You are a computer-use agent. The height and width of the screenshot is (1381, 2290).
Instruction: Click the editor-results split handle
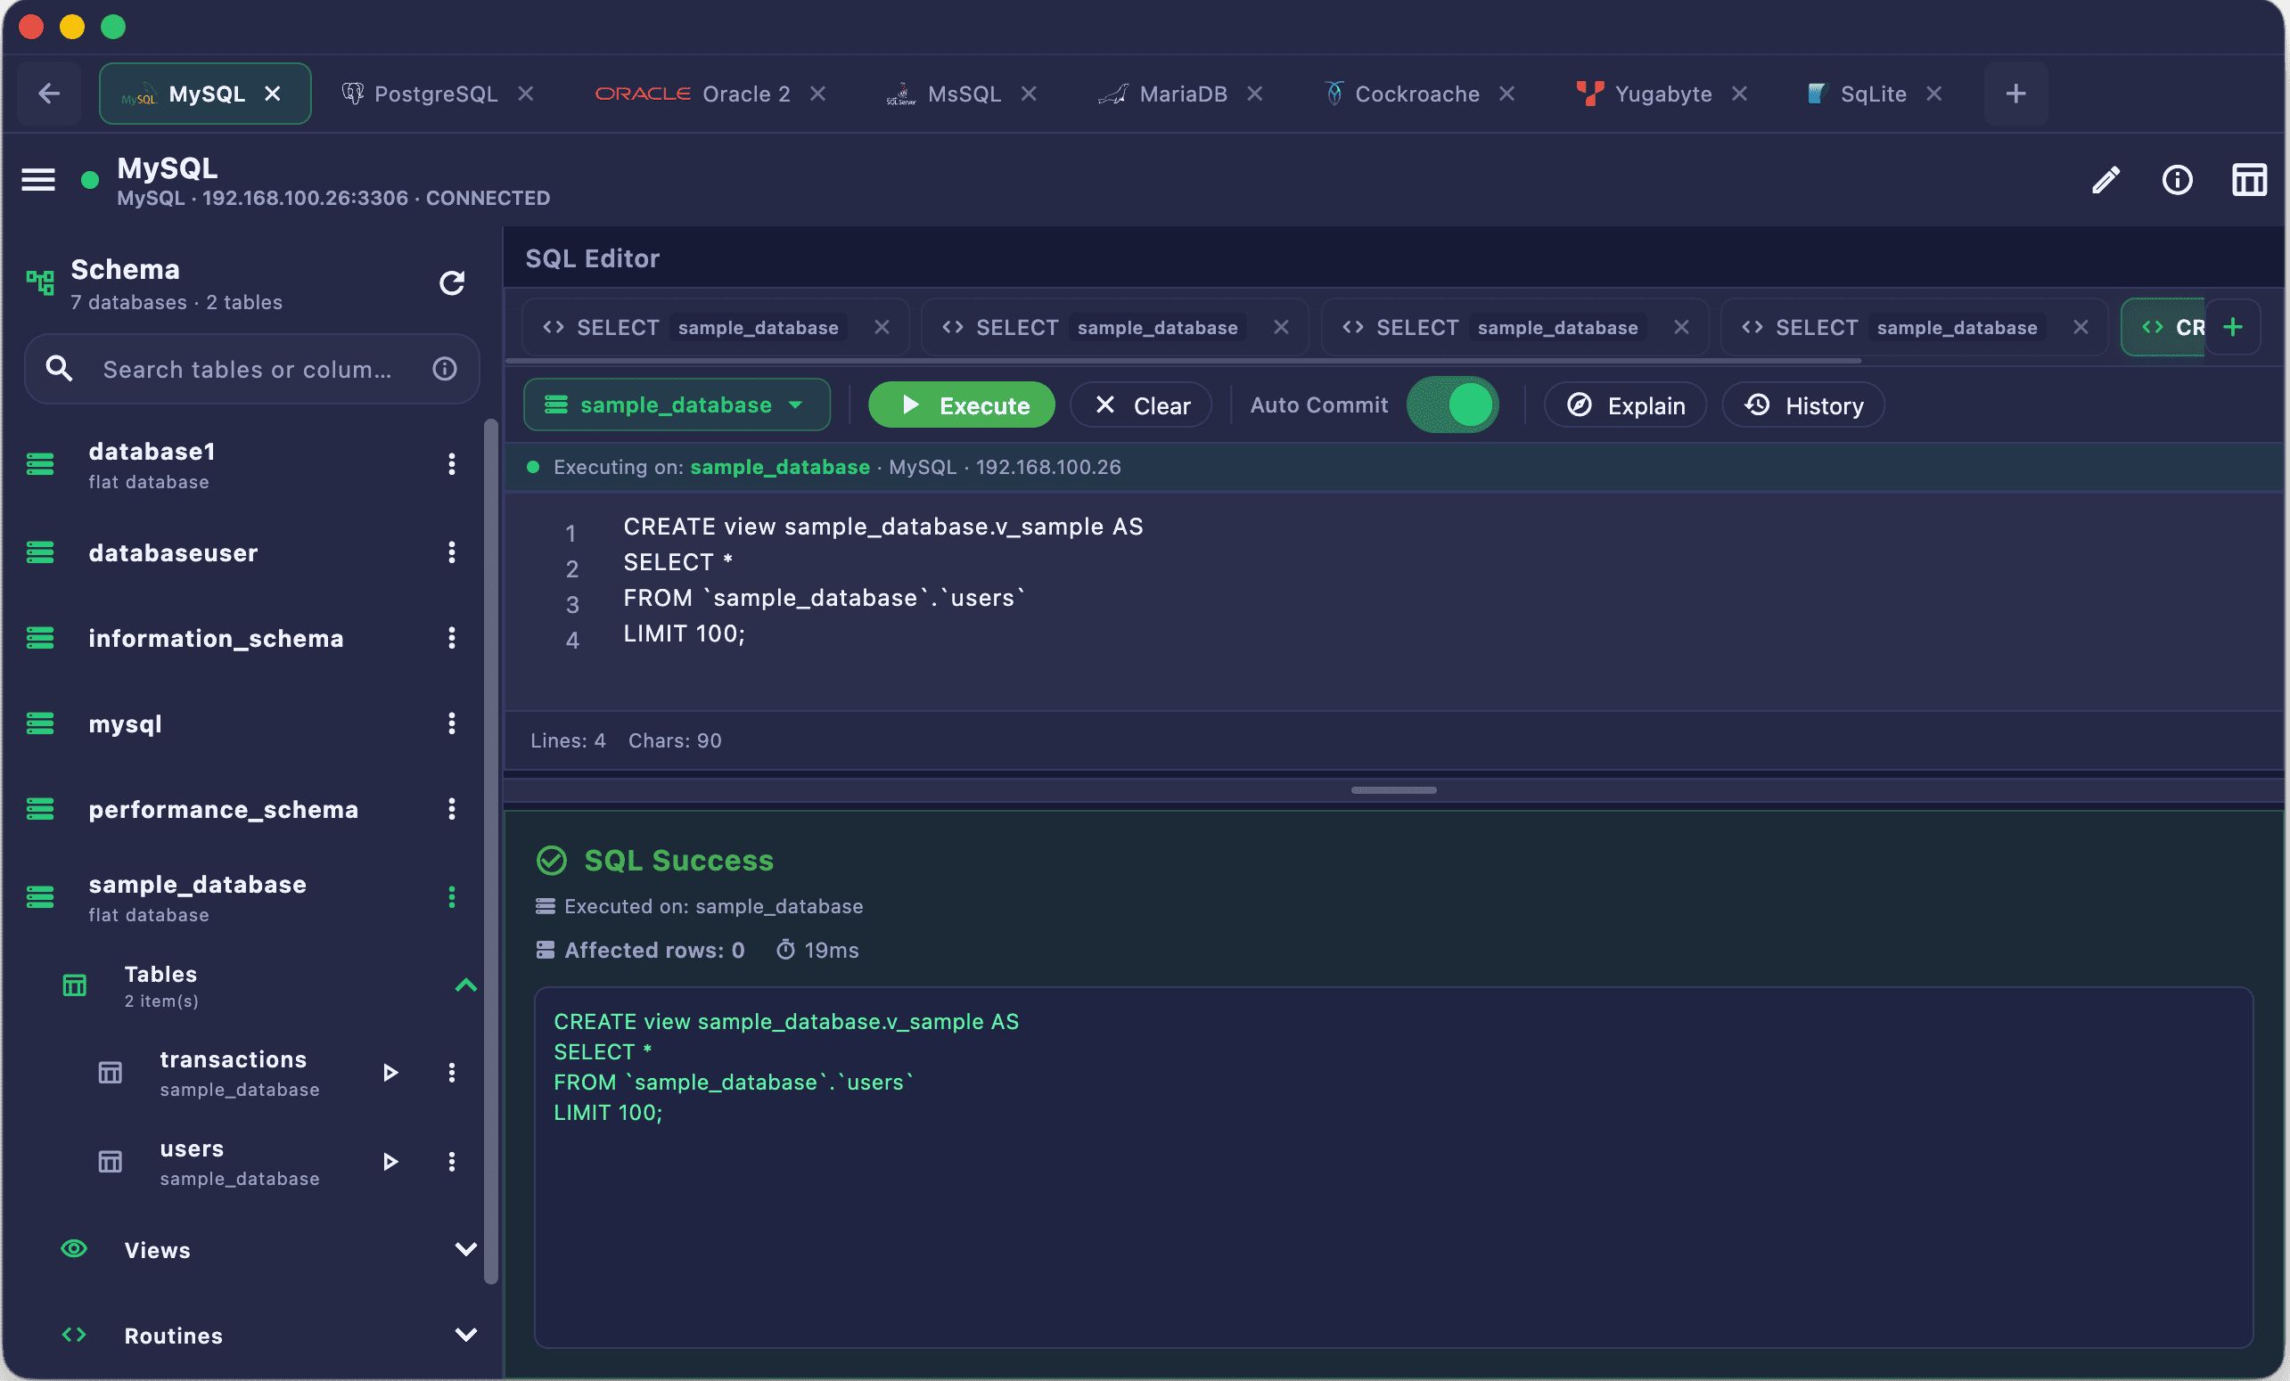coord(1393,790)
